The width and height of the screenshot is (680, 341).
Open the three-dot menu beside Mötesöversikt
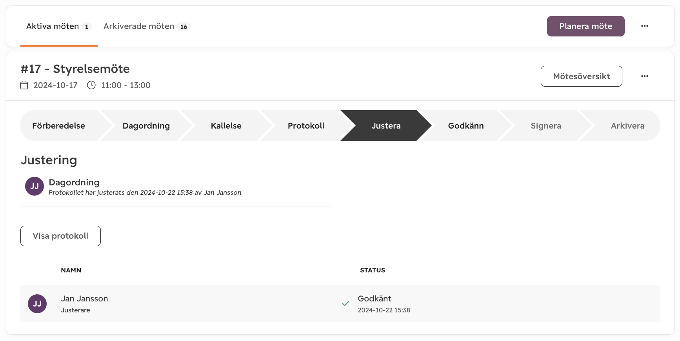[x=644, y=76]
